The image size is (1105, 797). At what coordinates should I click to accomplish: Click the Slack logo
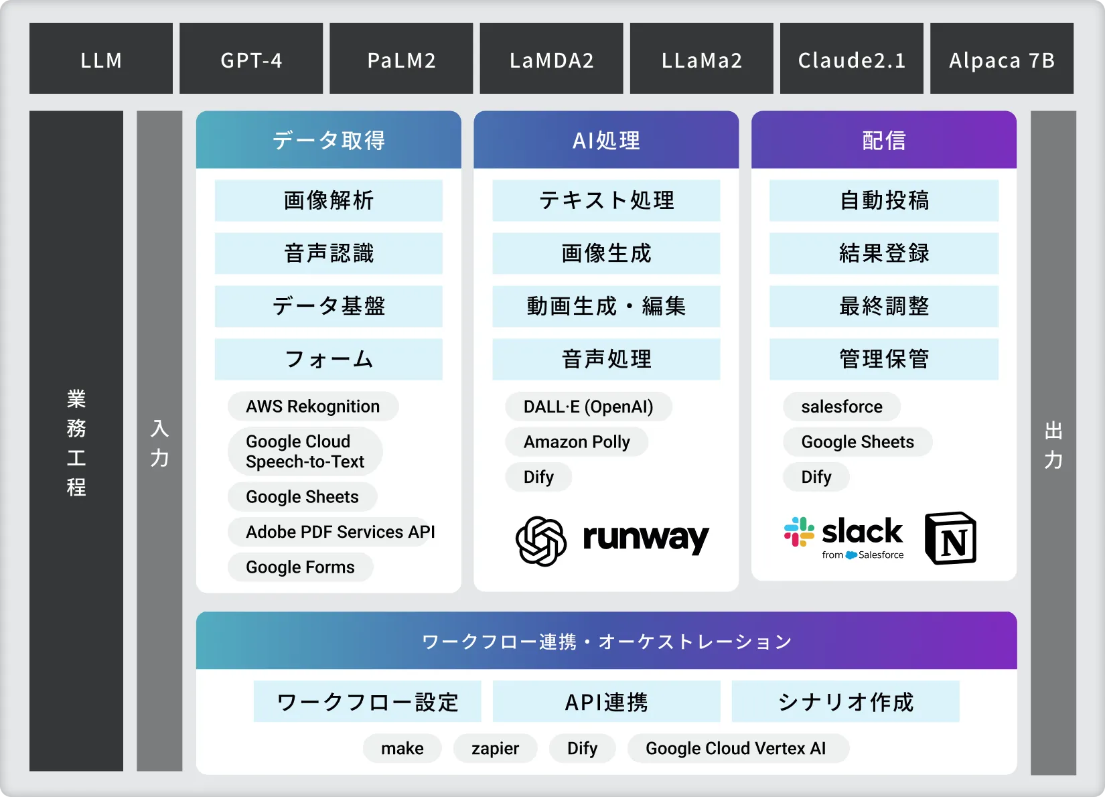844,538
